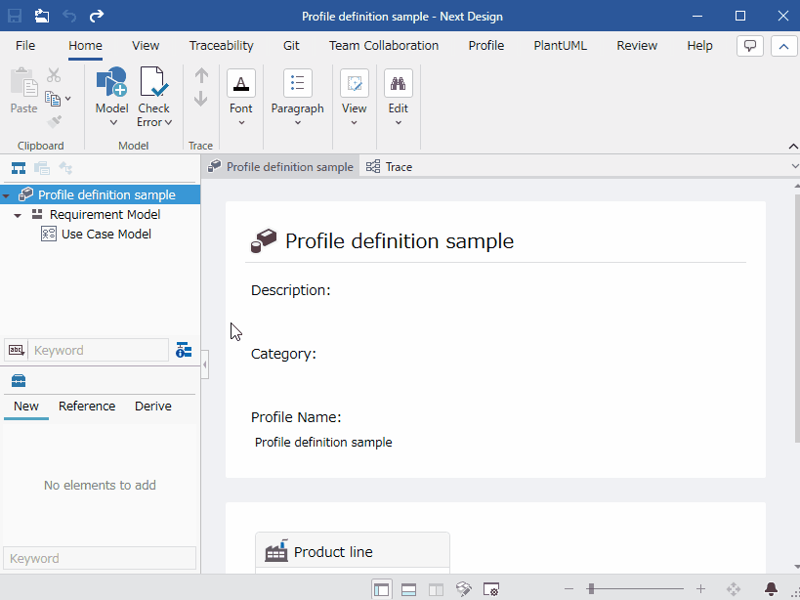Click the Copy icon in Clipboard group
The image size is (800, 600).
point(53,98)
